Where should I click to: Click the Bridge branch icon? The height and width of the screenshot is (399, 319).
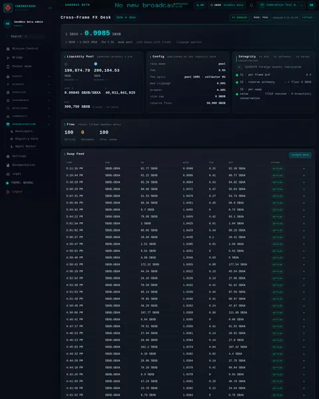coord(8,58)
